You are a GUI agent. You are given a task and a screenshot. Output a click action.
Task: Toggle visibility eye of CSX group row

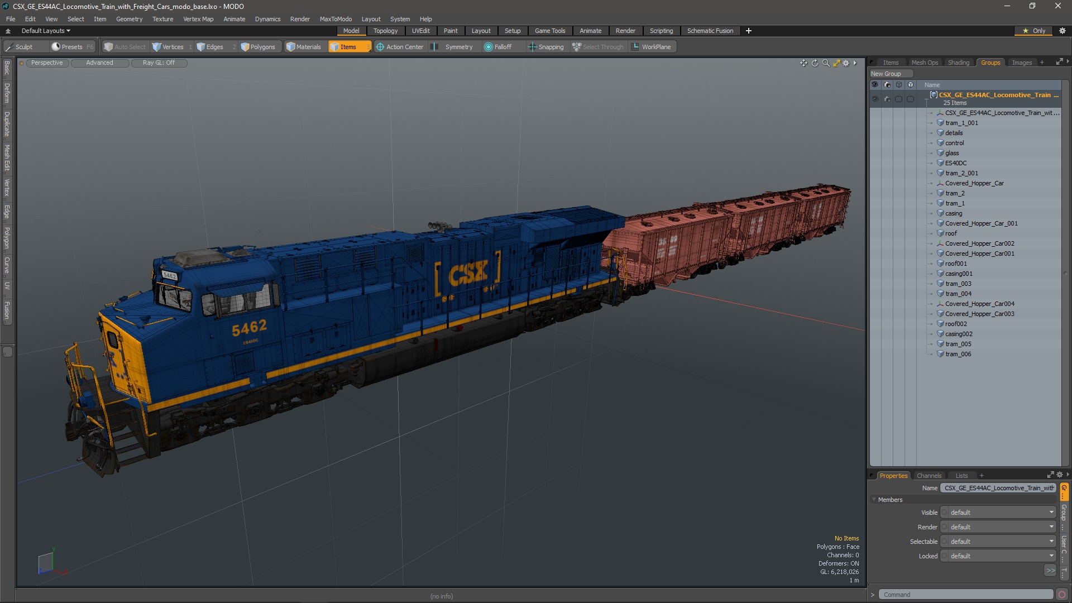[x=875, y=99]
